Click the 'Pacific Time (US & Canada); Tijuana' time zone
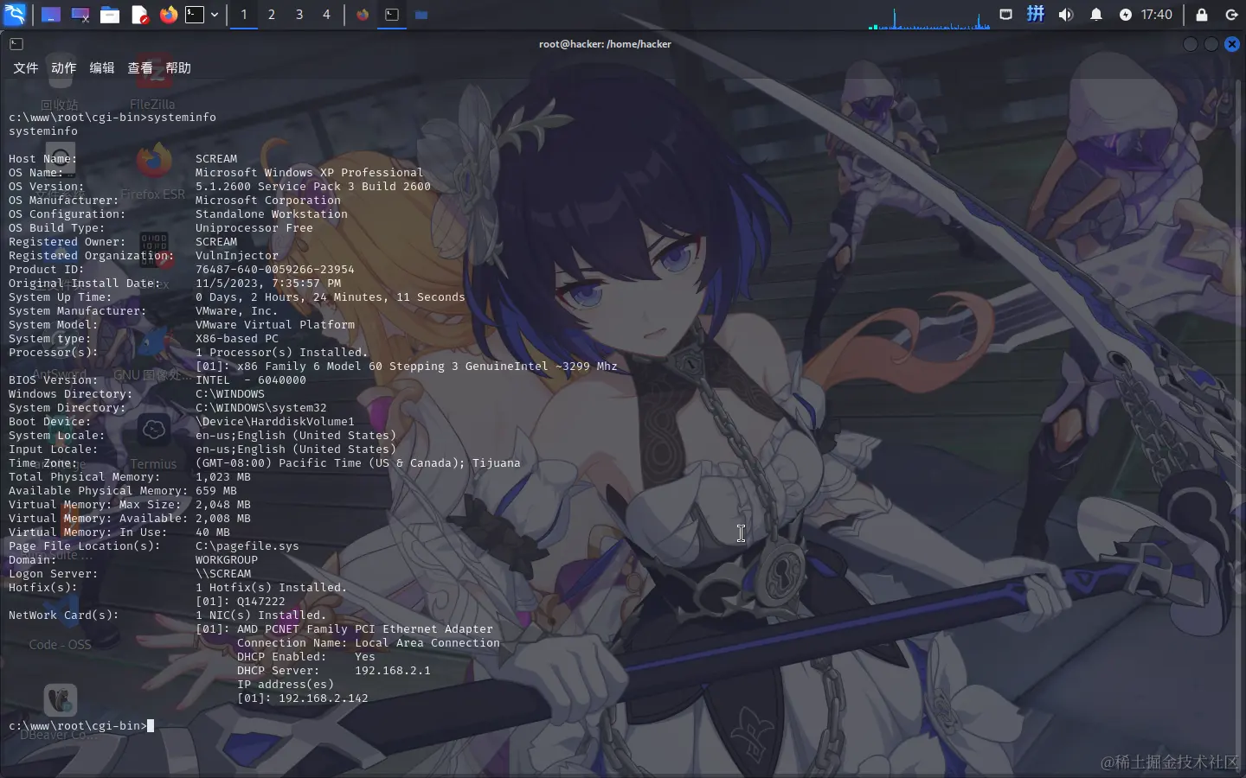 coord(400,463)
